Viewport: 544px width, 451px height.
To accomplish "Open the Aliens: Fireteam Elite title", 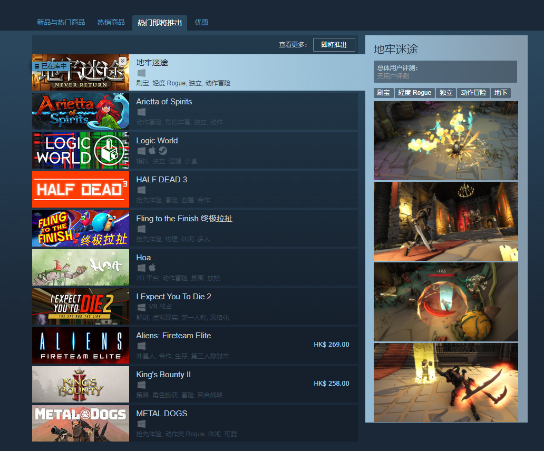I will point(173,336).
